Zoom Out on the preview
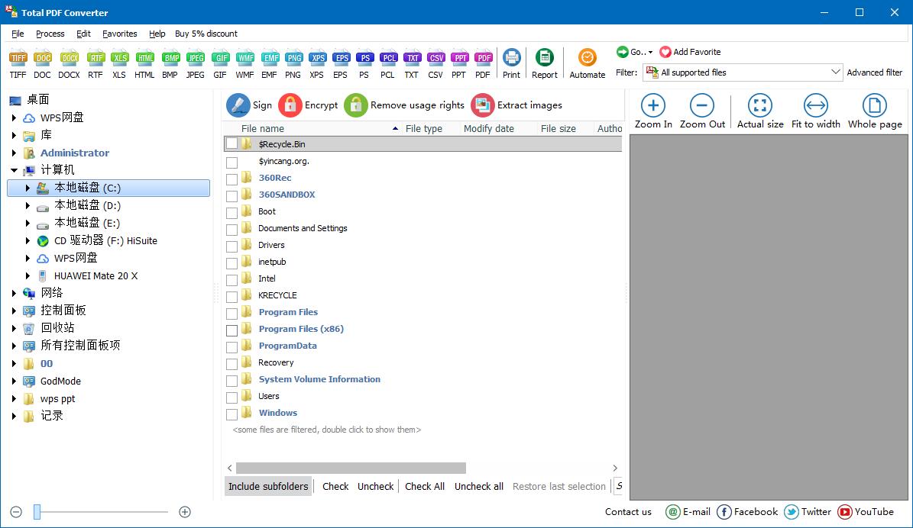 pos(702,111)
